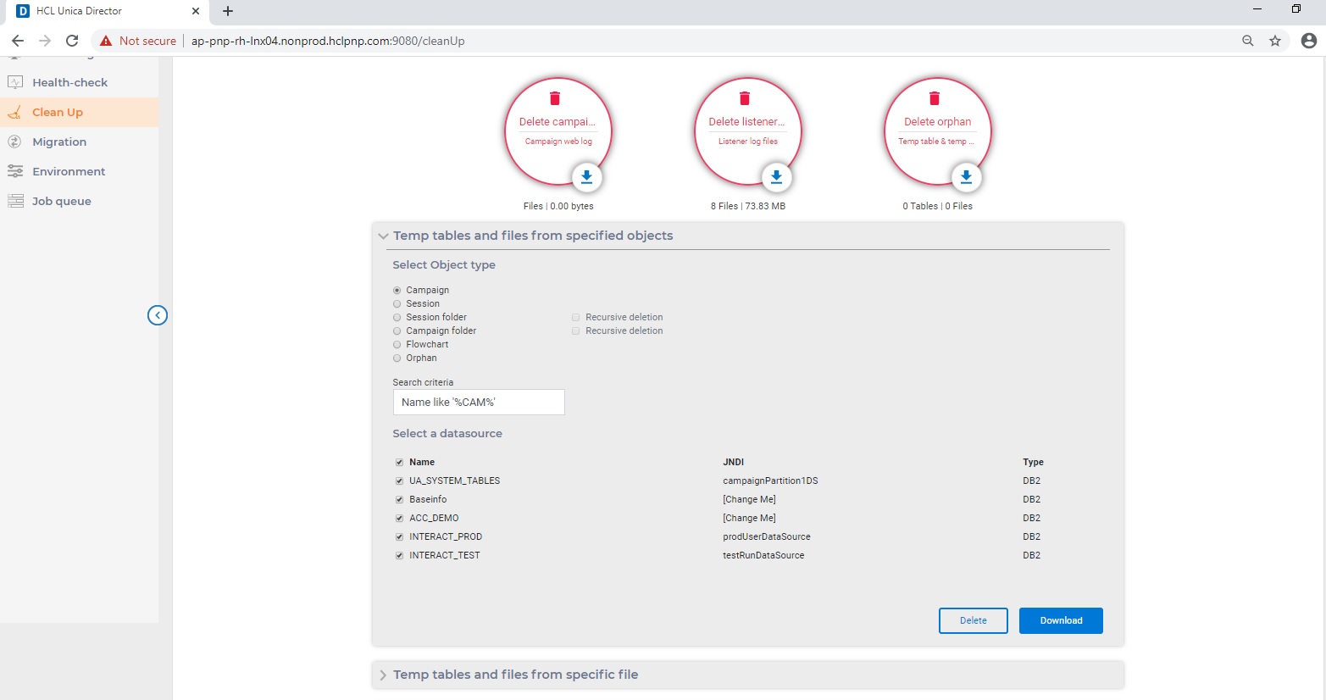Click the trash icon in Delete orphan circle
Image resolution: width=1326 pixels, height=700 pixels.
pyautogui.click(x=935, y=98)
